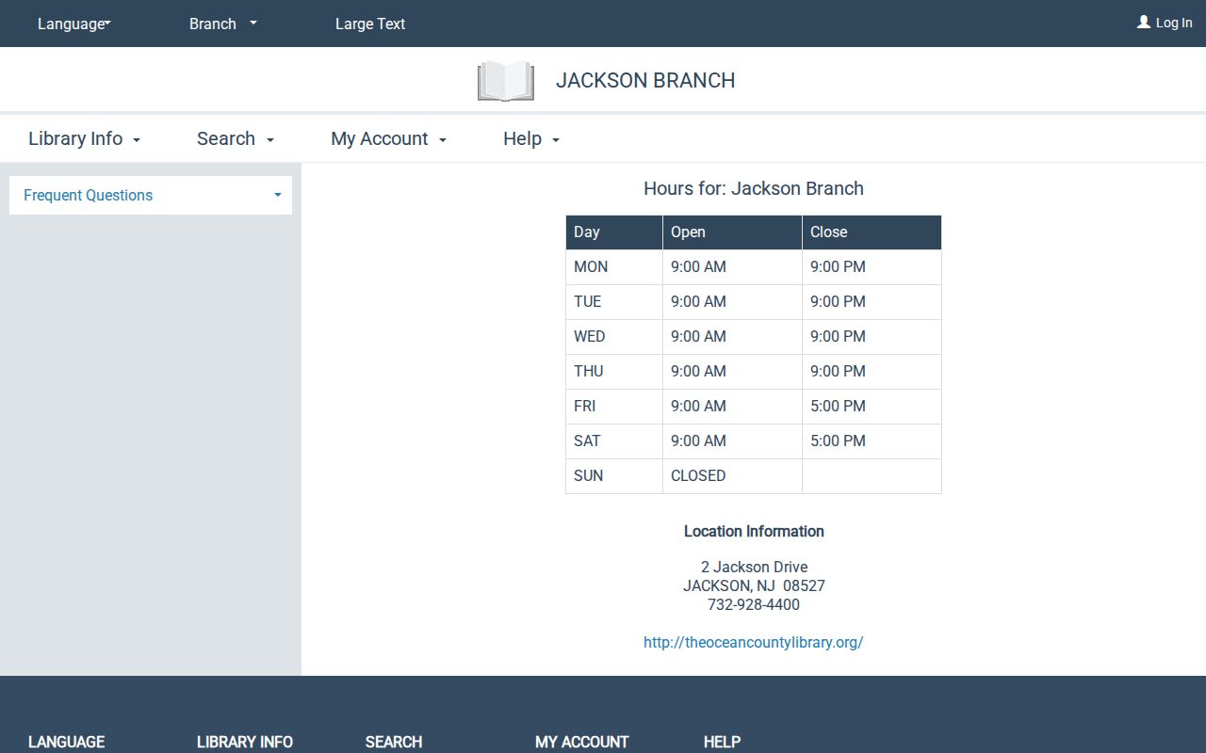The width and height of the screenshot is (1206, 753).
Task: Open the Search menu
Action: [236, 138]
